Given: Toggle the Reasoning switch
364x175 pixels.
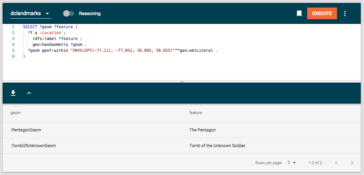Looking at the screenshot, I should (69, 13).
